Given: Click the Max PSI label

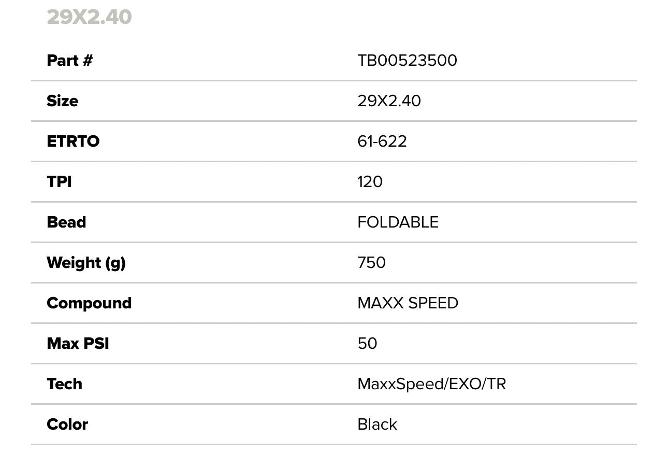Looking at the screenshot, I should pos(78,344).
